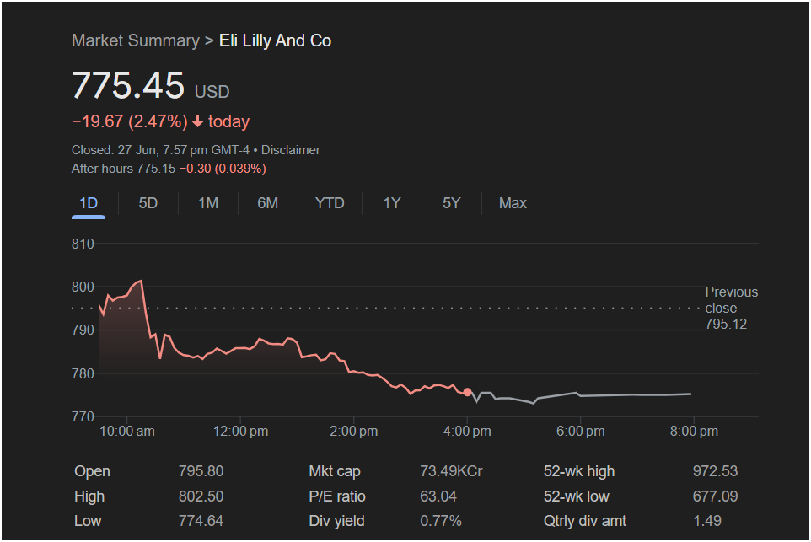Select the 5Y time range tab
811x542 pixels.
452,203
